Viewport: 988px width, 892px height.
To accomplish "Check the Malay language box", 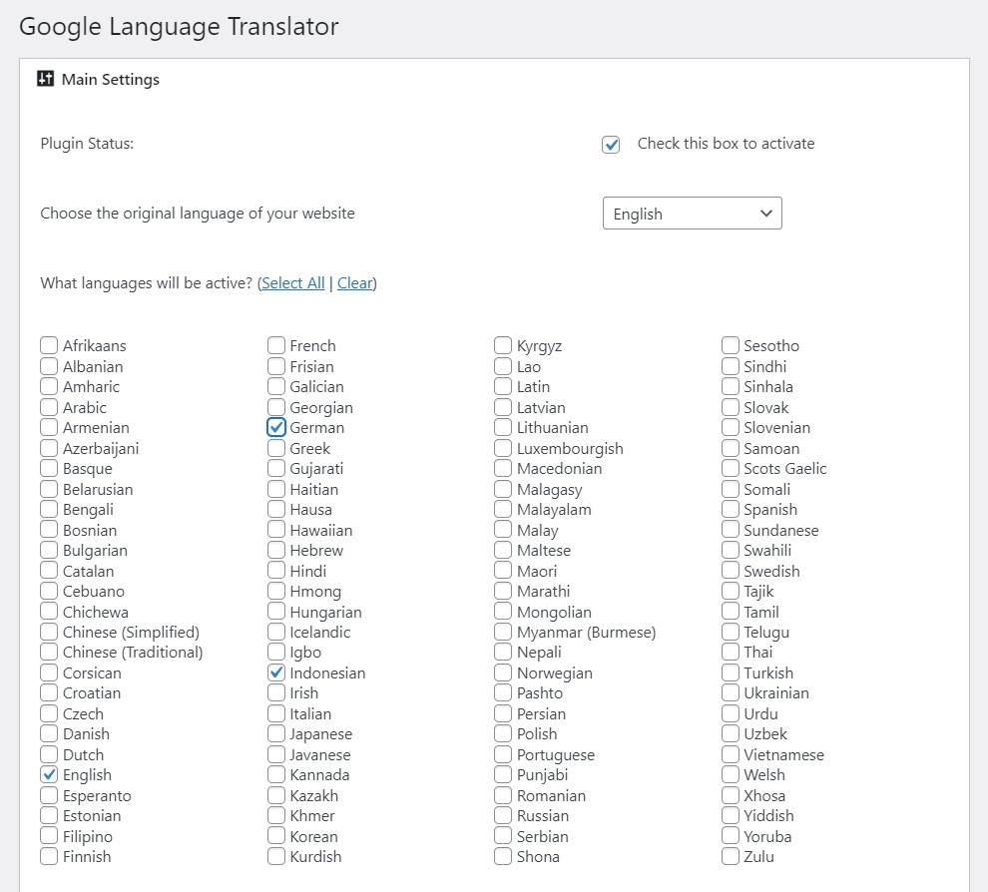I will pos(503,530).
